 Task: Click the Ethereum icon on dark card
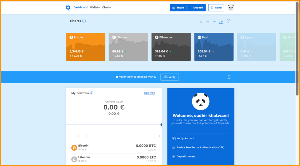click(x=157, y=38)
